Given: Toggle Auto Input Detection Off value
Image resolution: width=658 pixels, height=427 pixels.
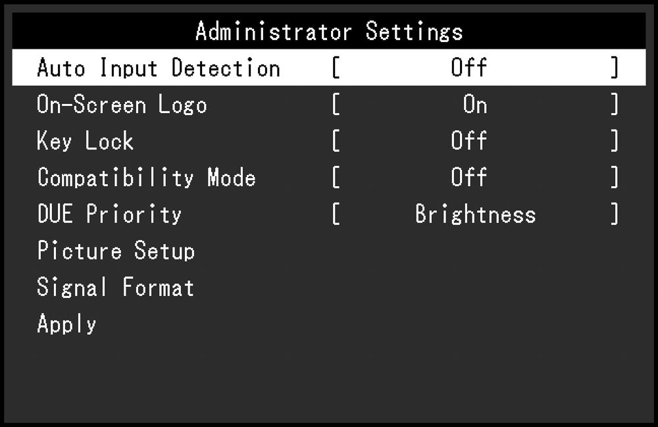Looking at the screenshot, I should [x=468, y=68].
